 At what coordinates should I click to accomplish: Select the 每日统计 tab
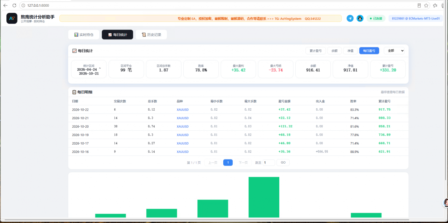point(117,35)
